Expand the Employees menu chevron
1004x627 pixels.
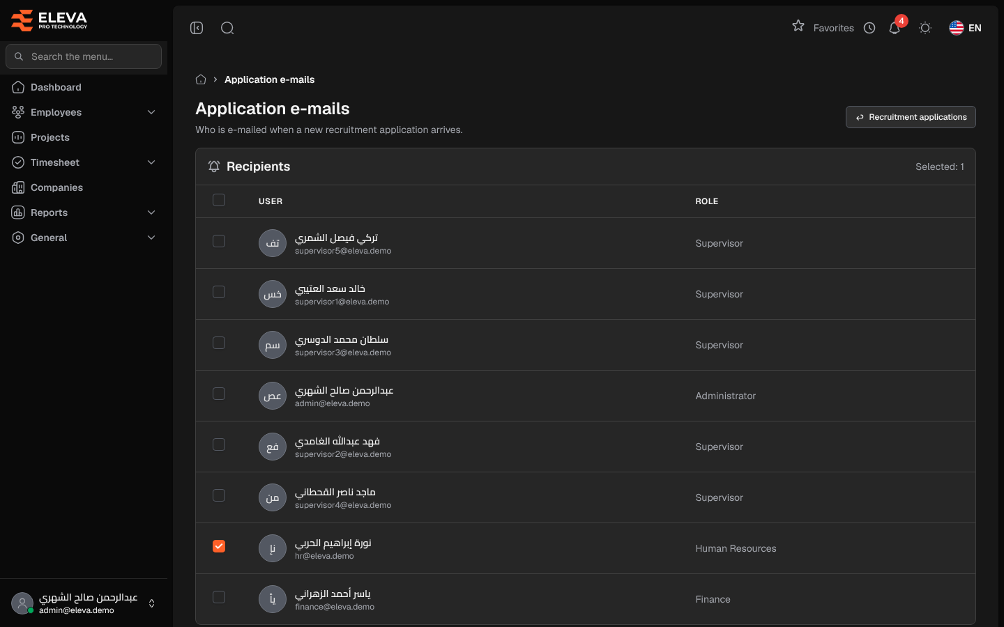151,112
